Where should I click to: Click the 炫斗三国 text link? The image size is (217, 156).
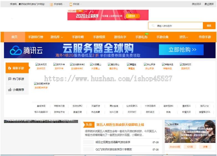coord(114,112)
